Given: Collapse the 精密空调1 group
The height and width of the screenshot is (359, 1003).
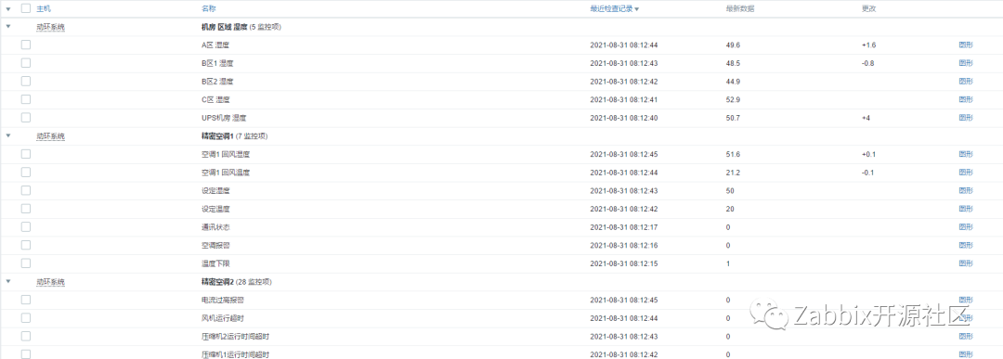Looking at the screenshot, I should pos(7,136).
